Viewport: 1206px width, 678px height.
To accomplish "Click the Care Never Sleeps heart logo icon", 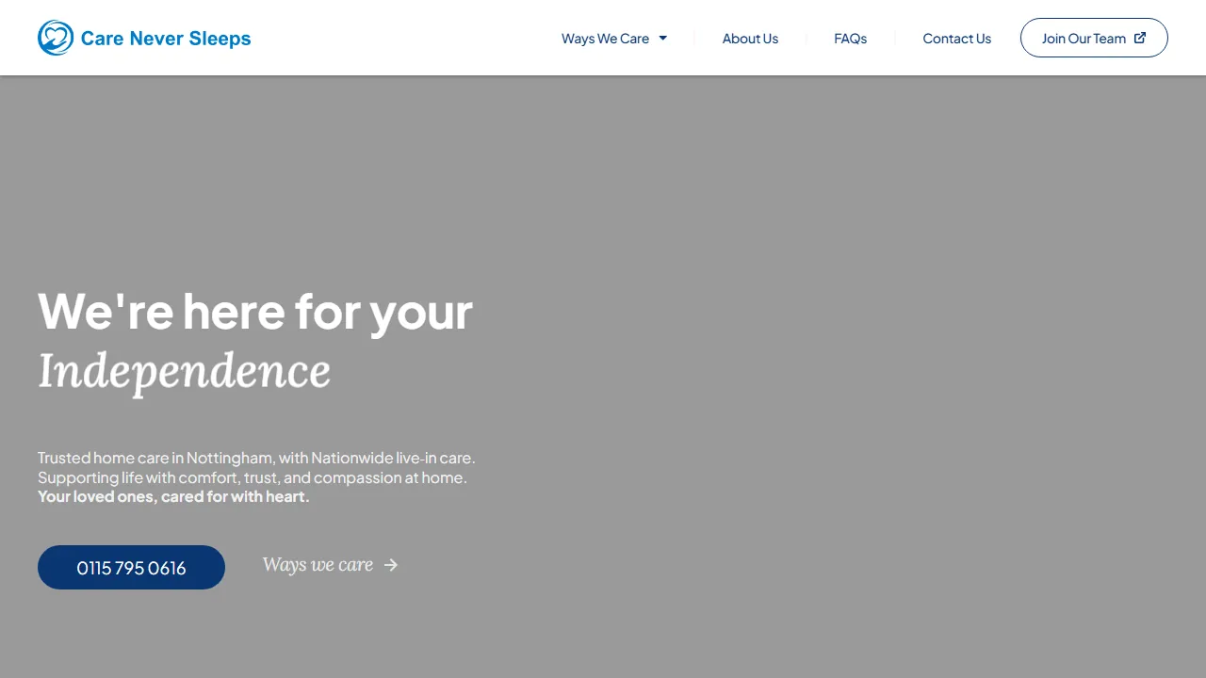I will 56,38.
